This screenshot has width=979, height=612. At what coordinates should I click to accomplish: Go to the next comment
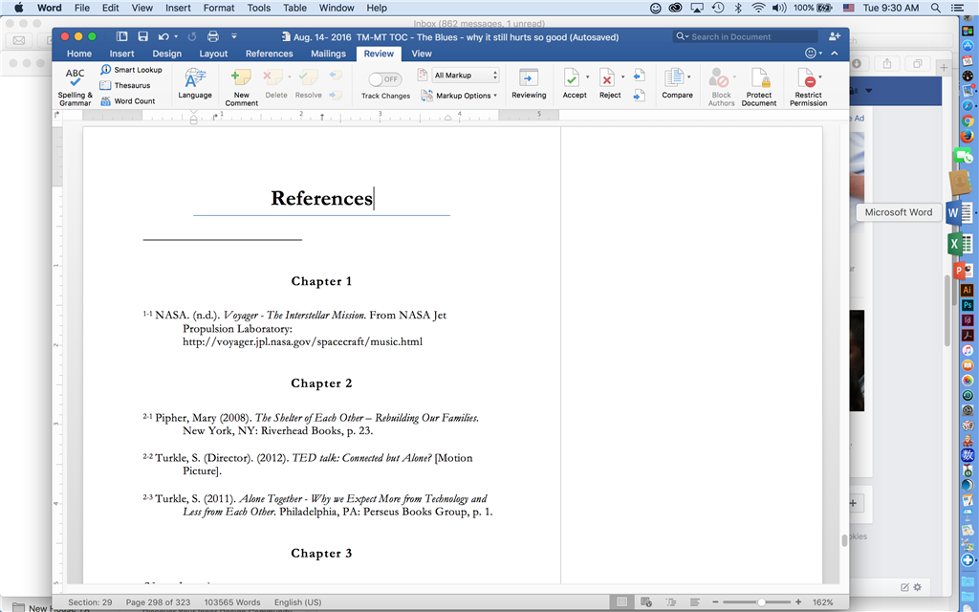336,95
